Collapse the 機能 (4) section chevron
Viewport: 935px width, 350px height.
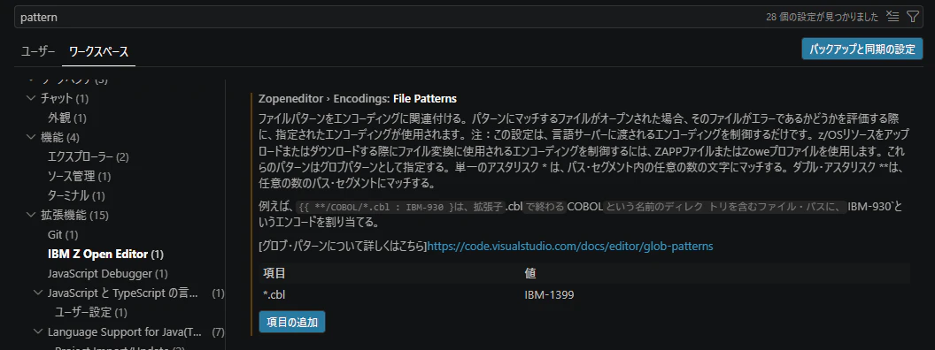click(32, 137)
